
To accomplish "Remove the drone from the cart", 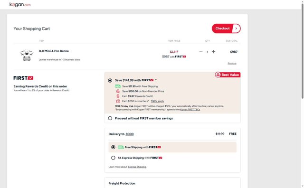I will [232, 63].
